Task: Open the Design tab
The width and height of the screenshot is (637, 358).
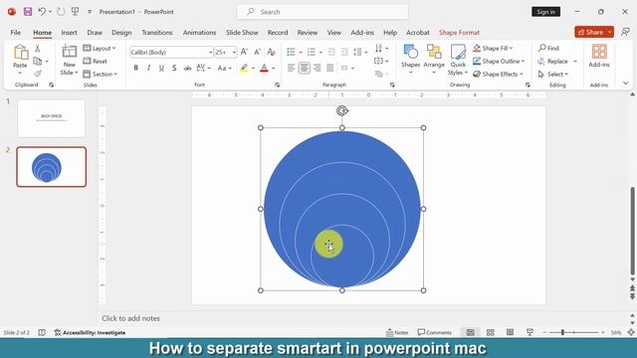Action: coord(121,33)
